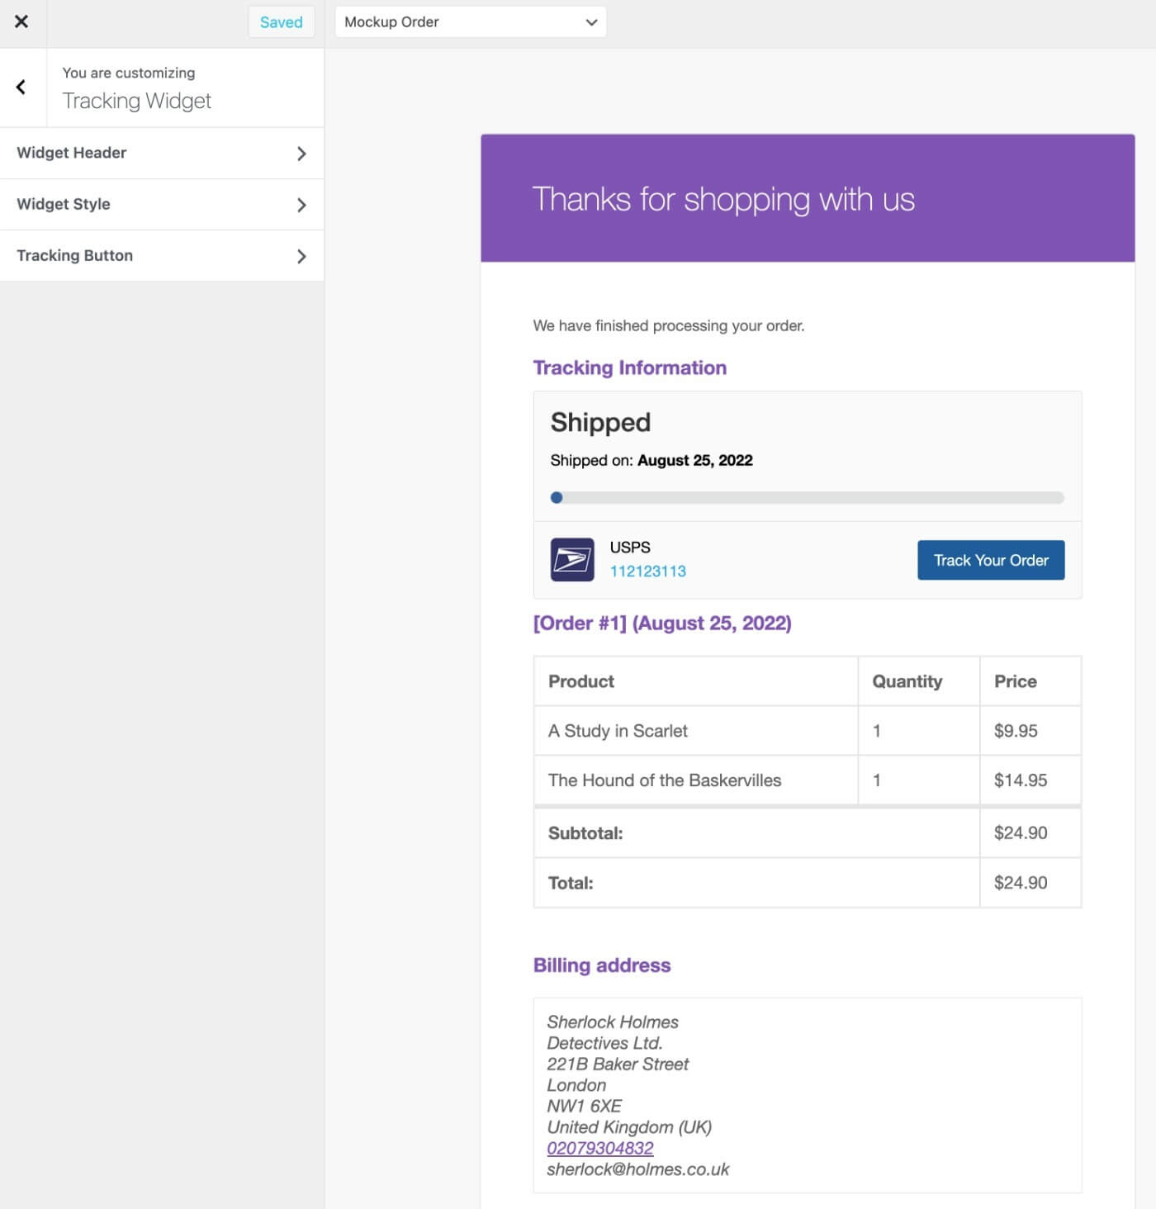Click the Tracking Widget panel title
Viewport: 1156px width, 1209px height.
click(137, 101)
